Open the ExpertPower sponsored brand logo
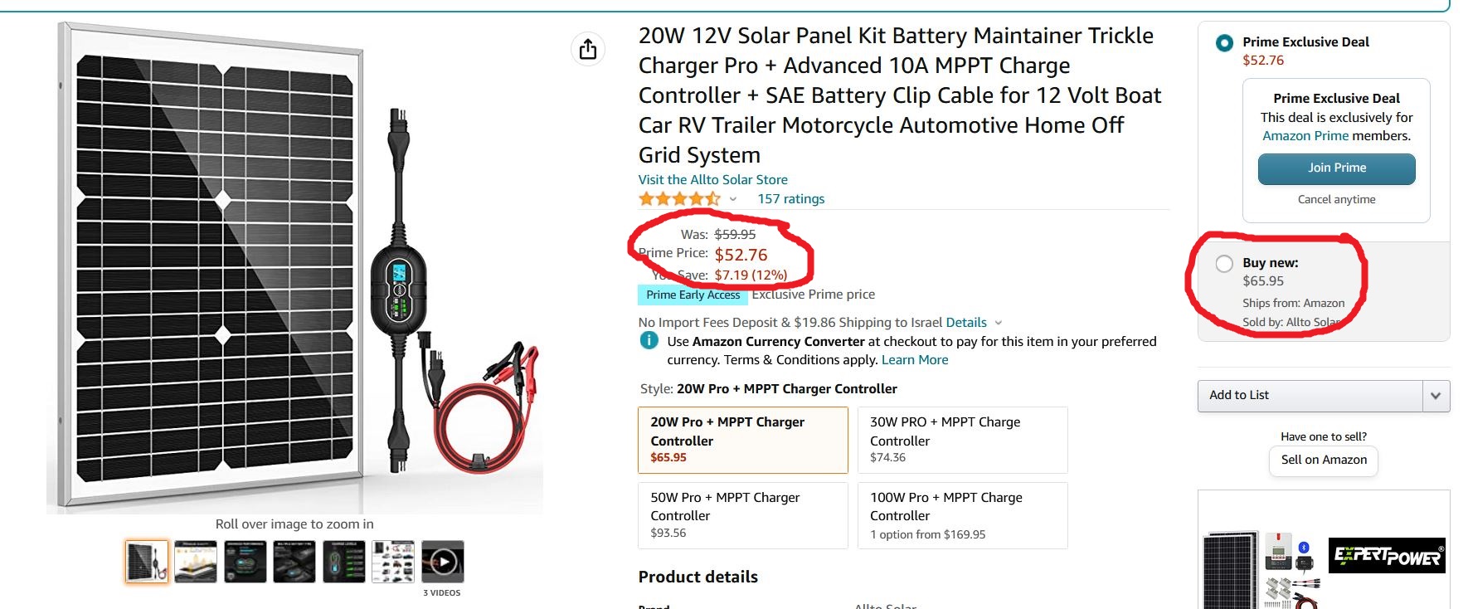Image resolution: width=1468 pixels, height=609 pixels. click(x=1388, y=556)
